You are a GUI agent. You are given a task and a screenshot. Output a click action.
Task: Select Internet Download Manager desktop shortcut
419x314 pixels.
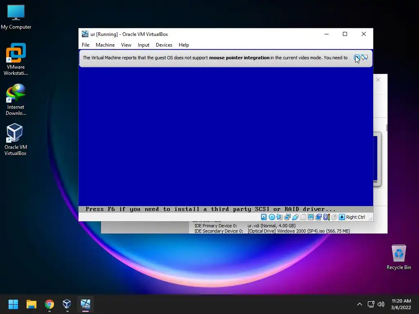point(16,100)
